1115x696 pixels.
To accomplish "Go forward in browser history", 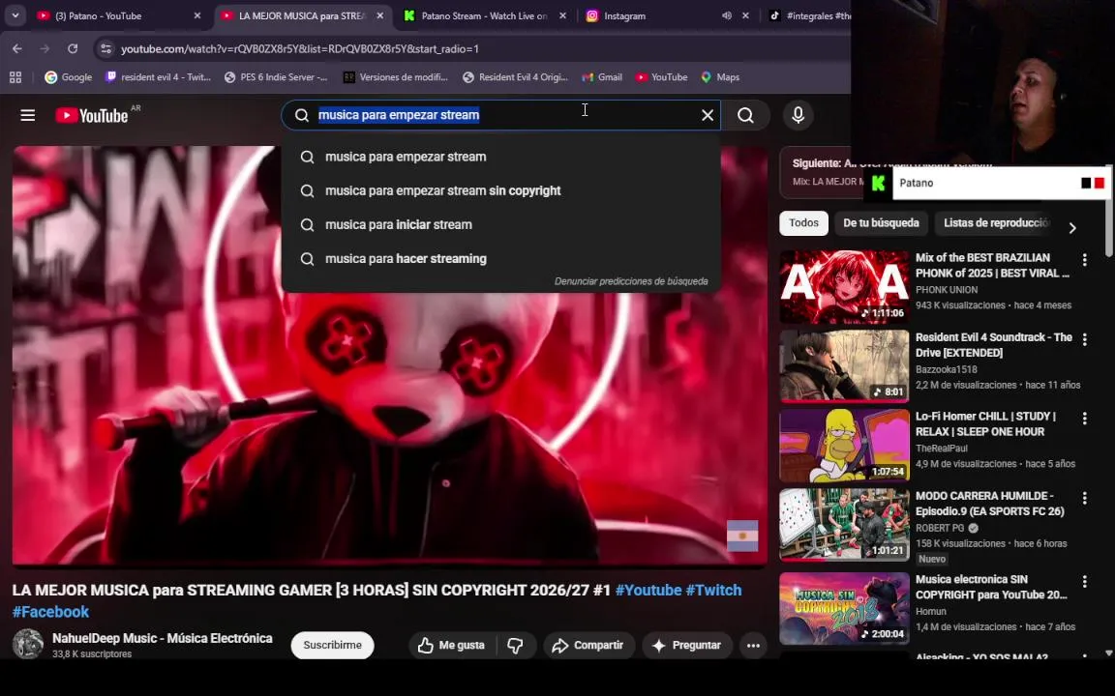I will tap(45, 49).
